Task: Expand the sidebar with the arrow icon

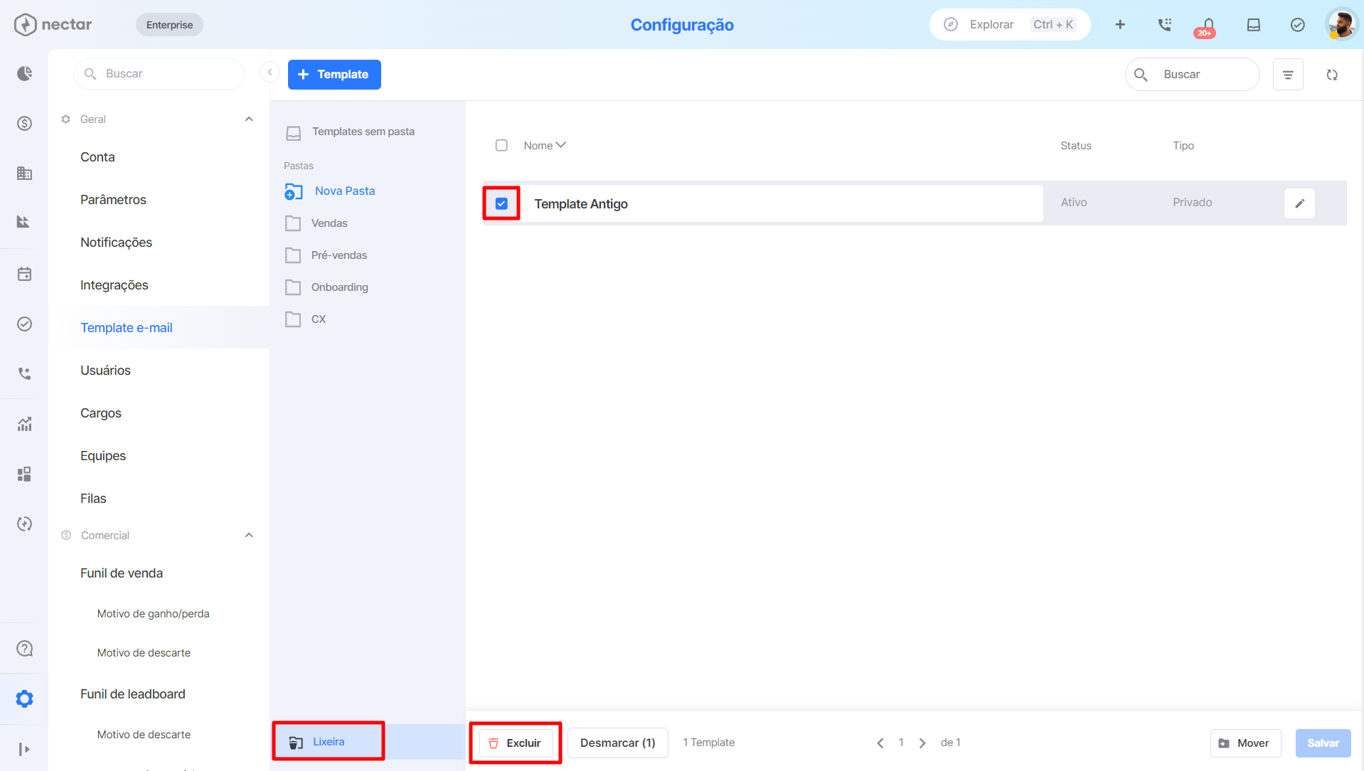Action: [x=24, y=749]
